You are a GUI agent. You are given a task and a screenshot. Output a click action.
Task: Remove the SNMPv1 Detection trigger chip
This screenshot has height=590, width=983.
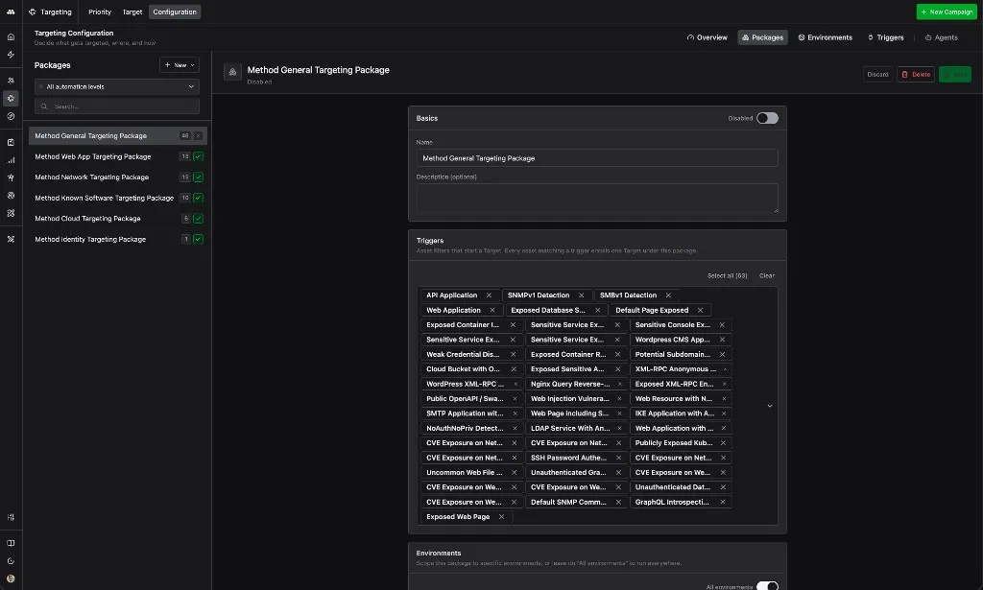point(581,295)
